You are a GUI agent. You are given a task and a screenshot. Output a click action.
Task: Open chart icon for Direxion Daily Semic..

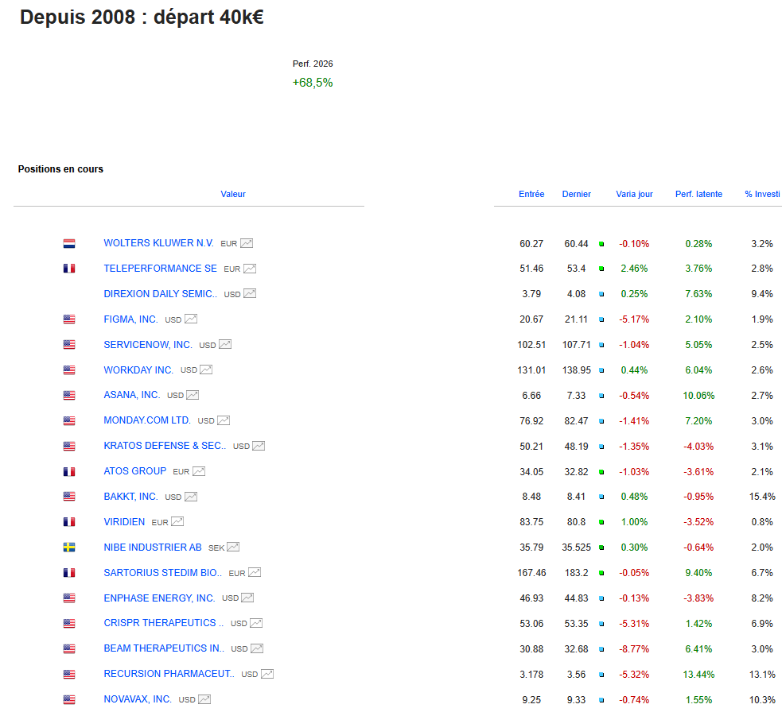[x=249, y=293]
